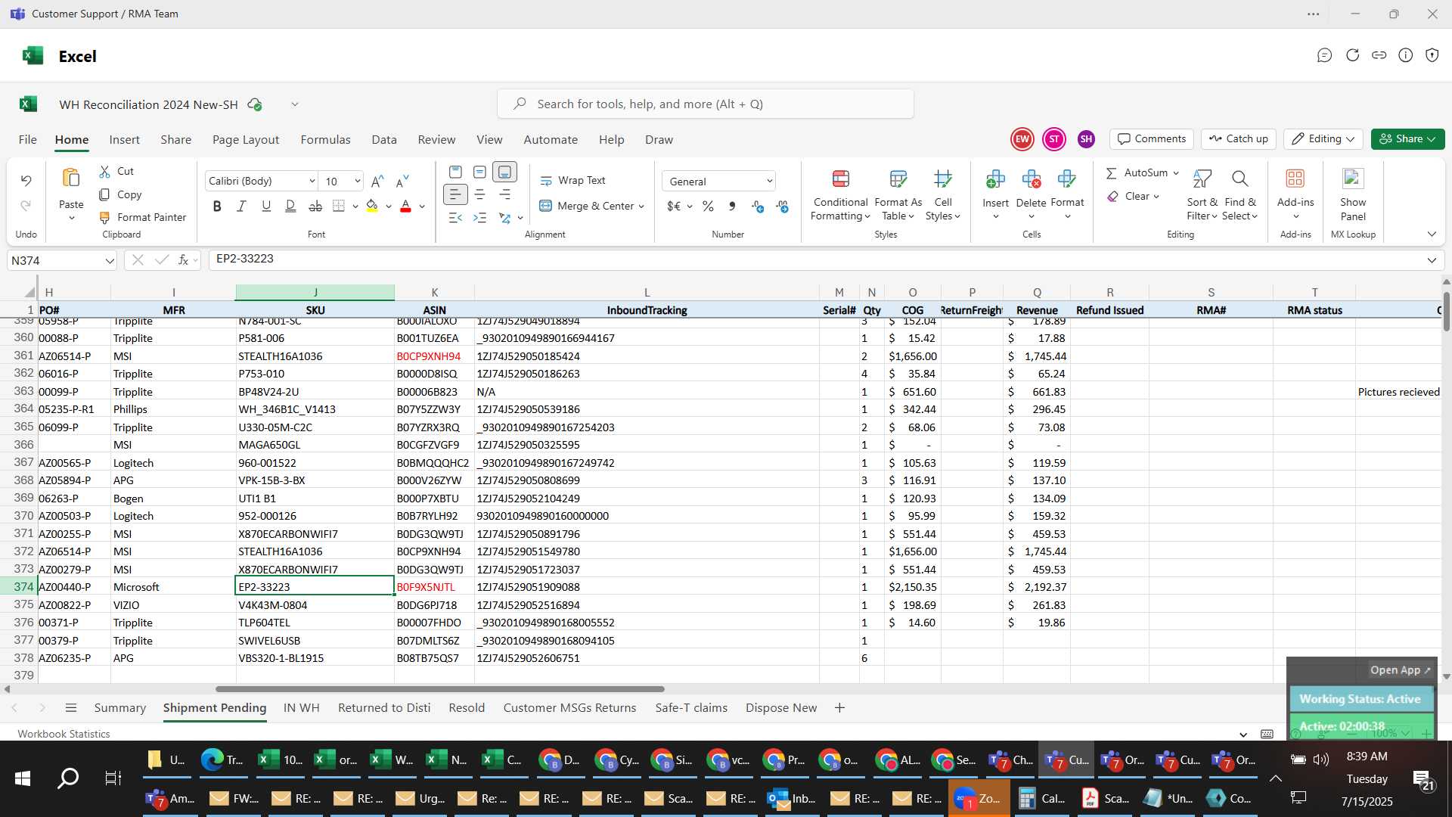Open the all sheets list icon

71,708
